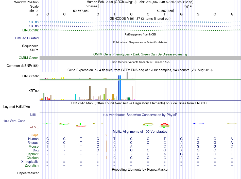Select the dark-blue KRT80 gene label
241x179 pixels.
coord(33,26)
